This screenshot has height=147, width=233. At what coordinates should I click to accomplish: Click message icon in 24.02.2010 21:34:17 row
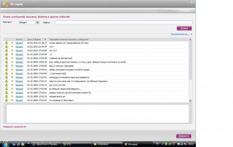(x=7, y=43)
